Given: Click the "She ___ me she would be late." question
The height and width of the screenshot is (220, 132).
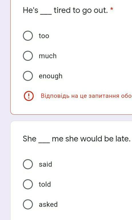Looking at the screenshot, I should tap(77, 139).
